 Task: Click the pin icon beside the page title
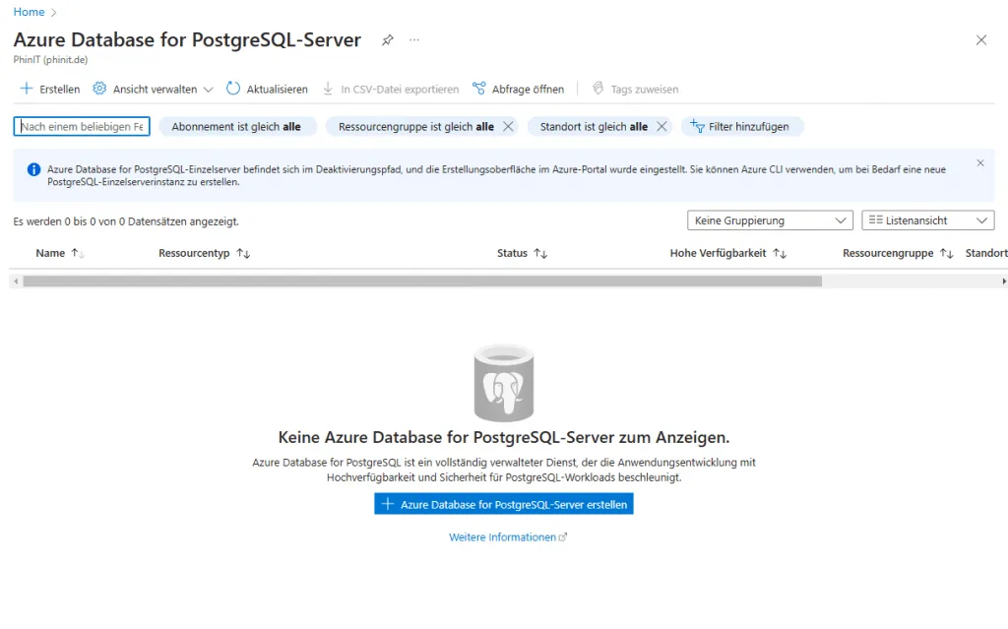click(x=388, y=40)
